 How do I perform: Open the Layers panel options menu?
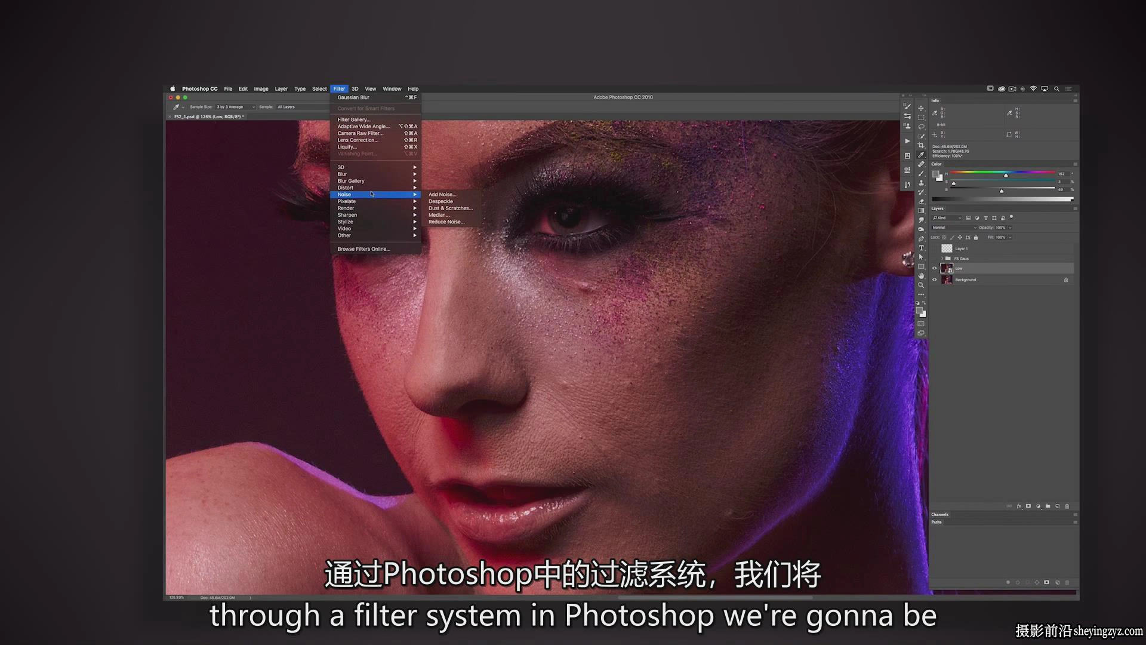(x=1075, y=208)
